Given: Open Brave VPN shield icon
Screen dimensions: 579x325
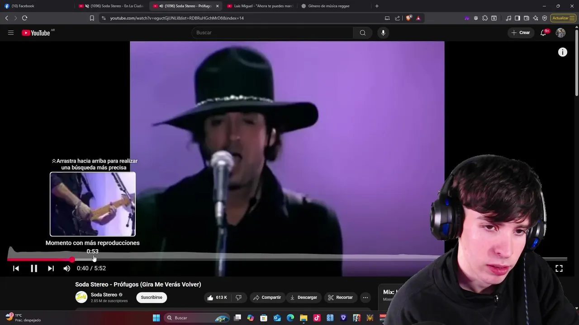Looking at the screenshot, I should (545, 18).
